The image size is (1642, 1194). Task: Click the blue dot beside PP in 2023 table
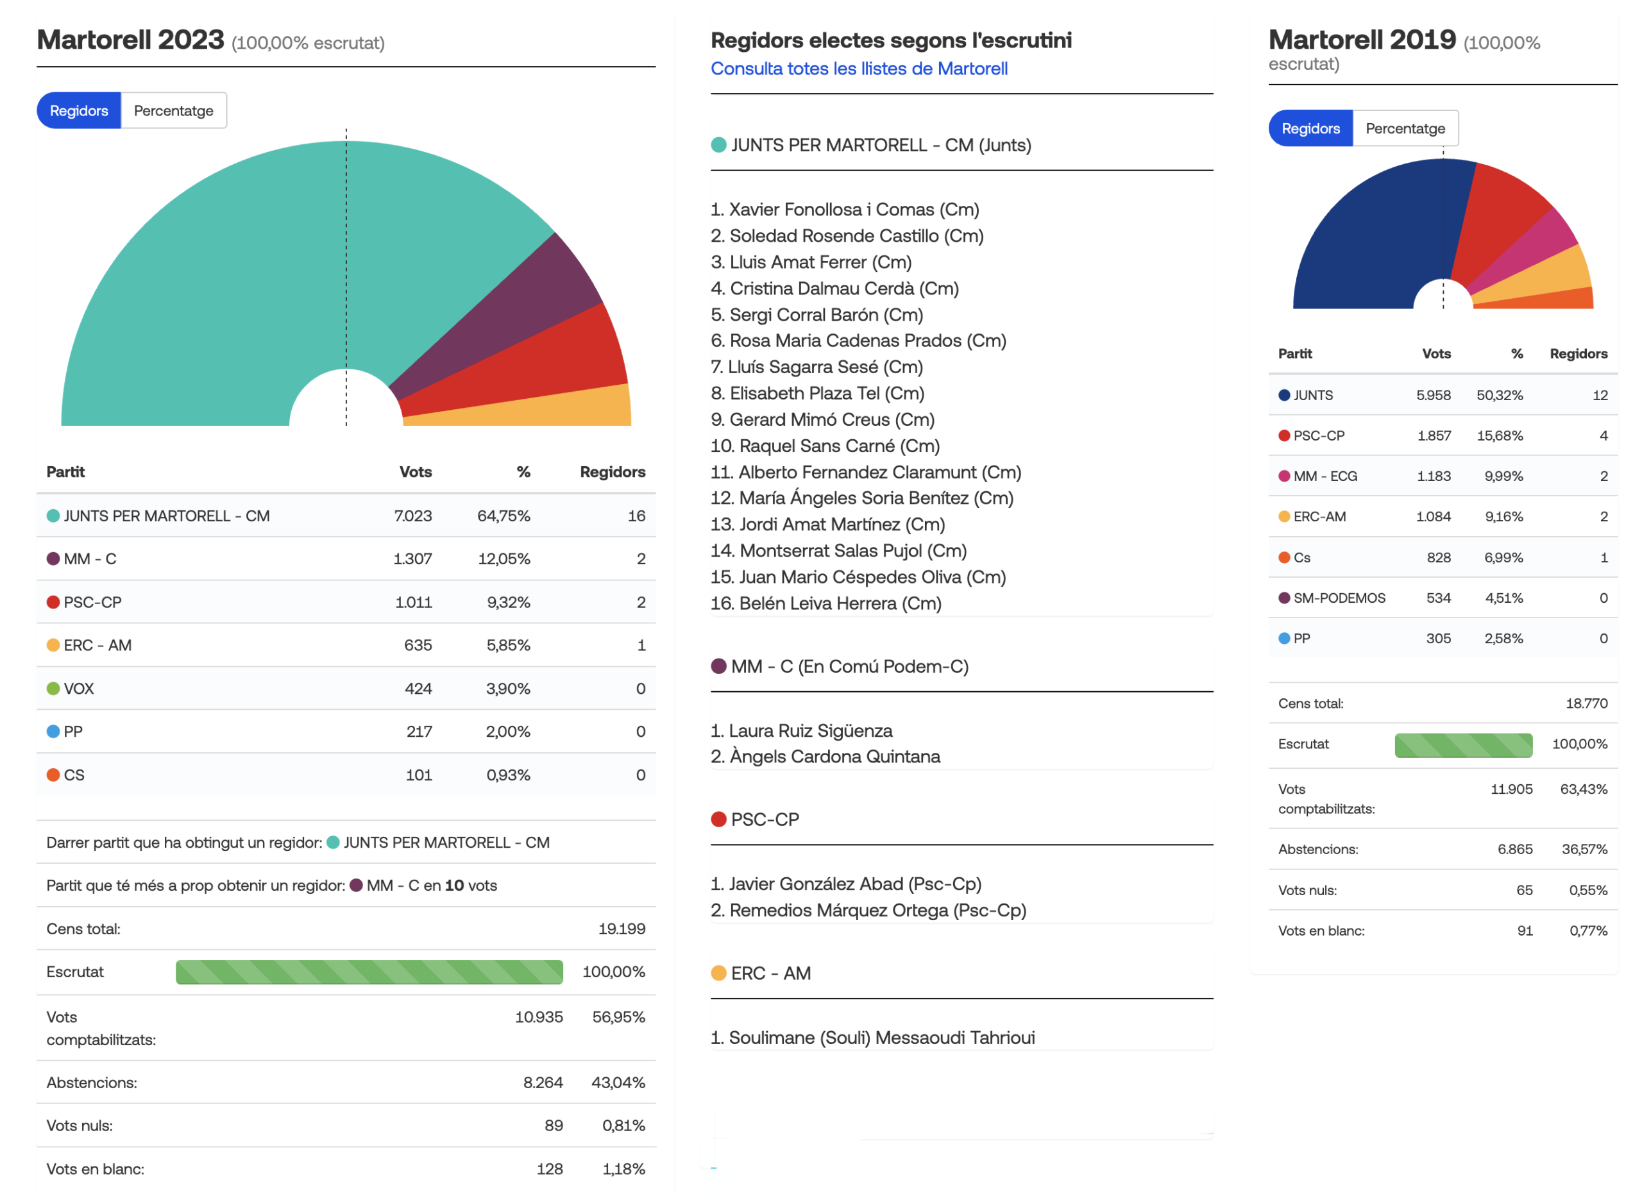[53, 732]
